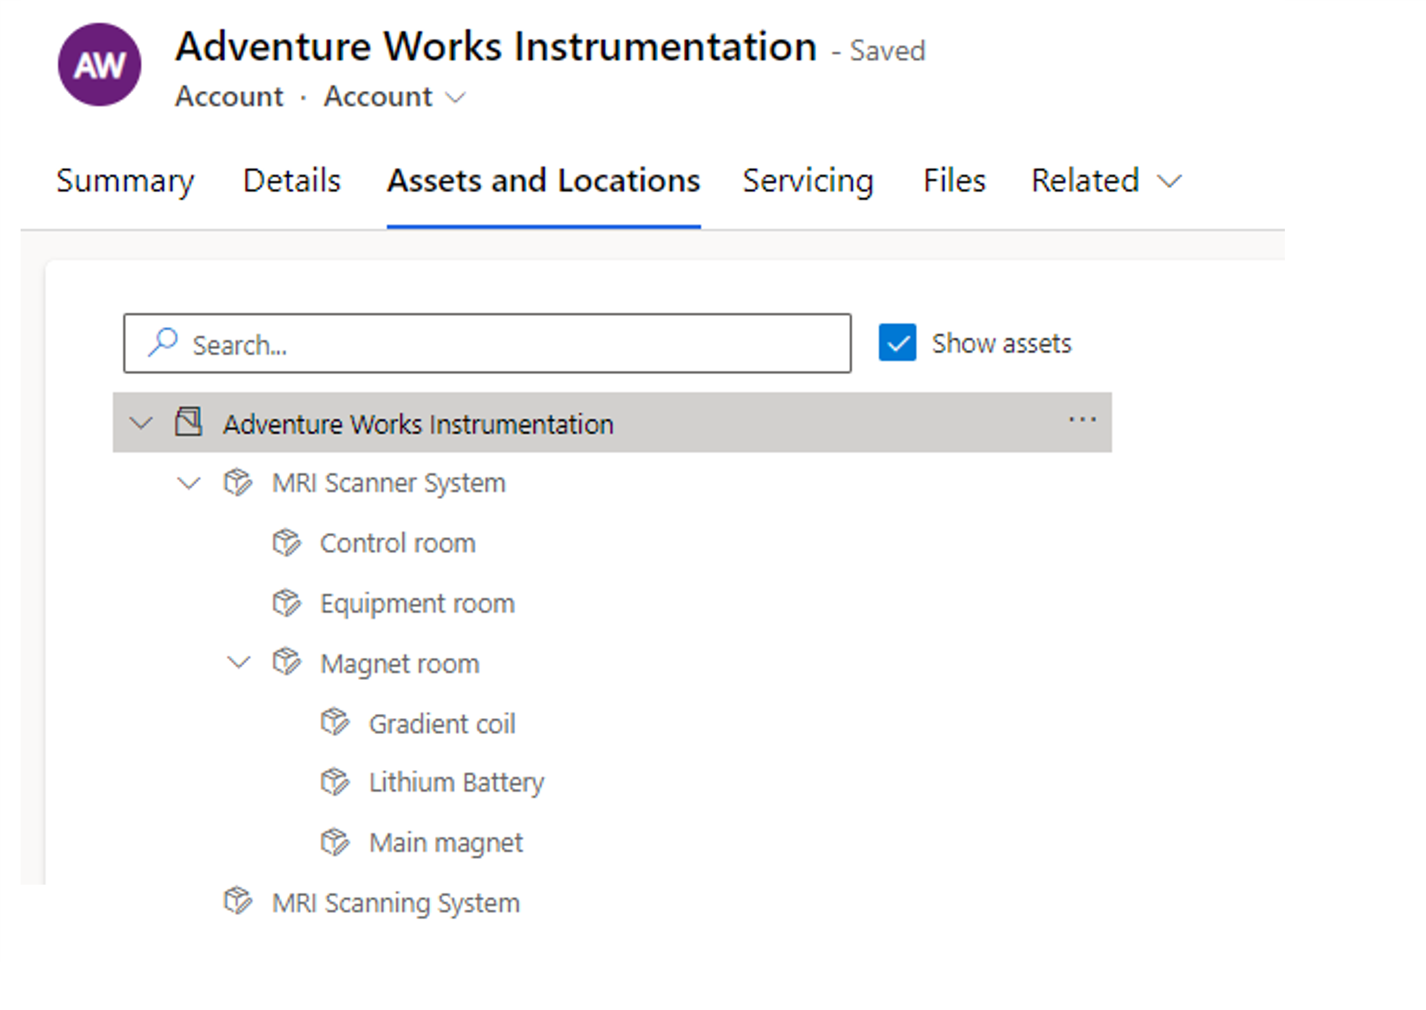The height and width of the screenshot is (1010, 1426).
Task: Select the Magnet room item
Action: point(400,664)
